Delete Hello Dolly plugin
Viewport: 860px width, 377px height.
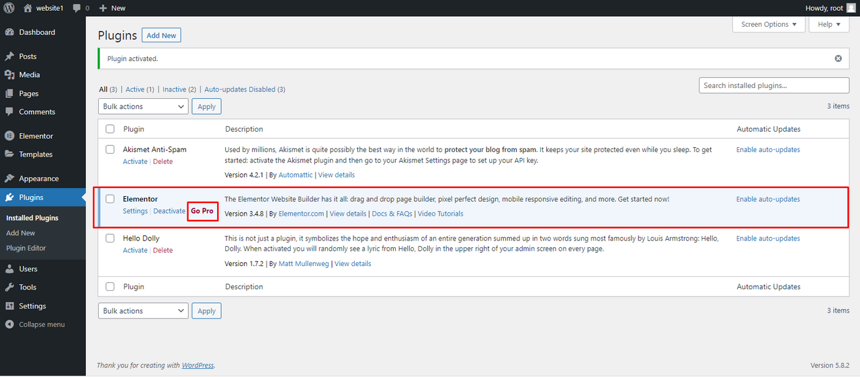click(163, 250)
